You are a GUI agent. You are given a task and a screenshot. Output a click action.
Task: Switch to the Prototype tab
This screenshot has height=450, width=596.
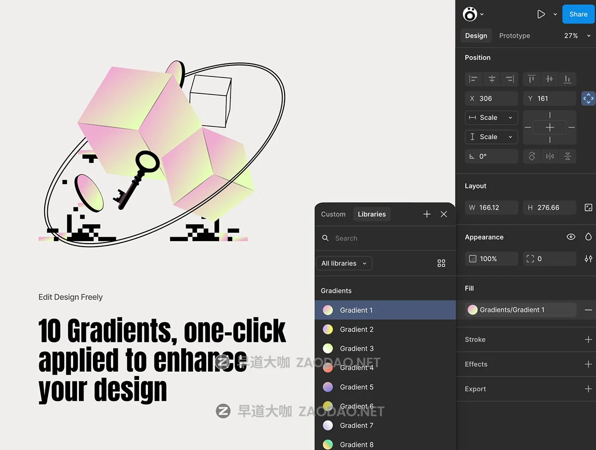514,35
